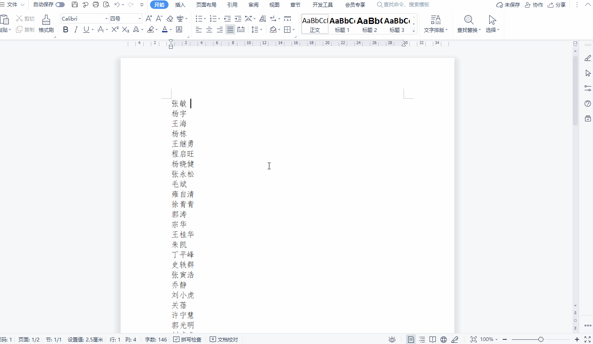
Task: Switch to 审阅 tab
Action: [x=253, y=5]
